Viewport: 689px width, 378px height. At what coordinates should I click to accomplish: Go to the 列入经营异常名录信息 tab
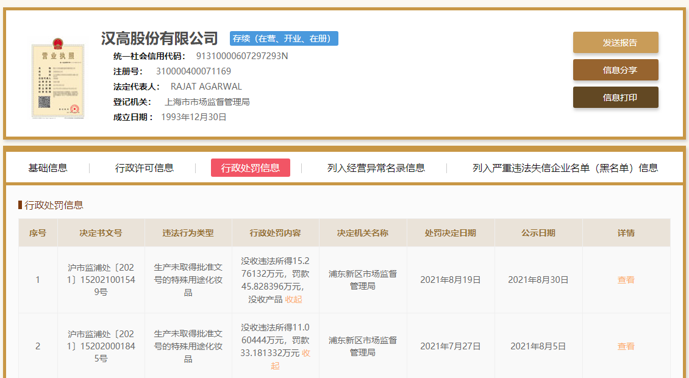pyautogui.click(x=376, y=168)
